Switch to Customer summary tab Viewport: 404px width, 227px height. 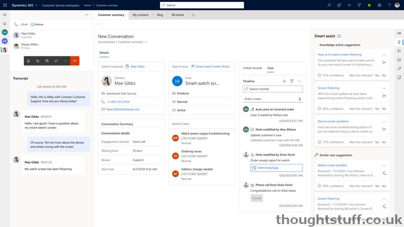point(111,15)
